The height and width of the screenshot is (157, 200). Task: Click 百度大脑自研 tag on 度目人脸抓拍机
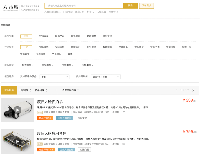point(65,118)
